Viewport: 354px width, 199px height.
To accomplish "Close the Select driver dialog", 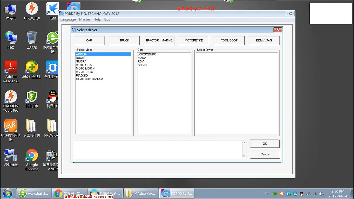I will click(x=277, y=30).
